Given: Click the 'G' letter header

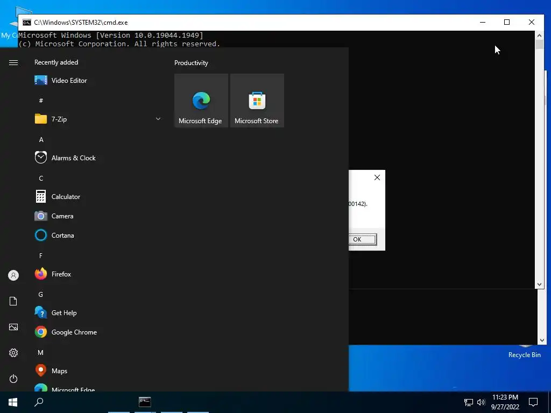Looking at the screenshot, I should [x=41, y=295].
